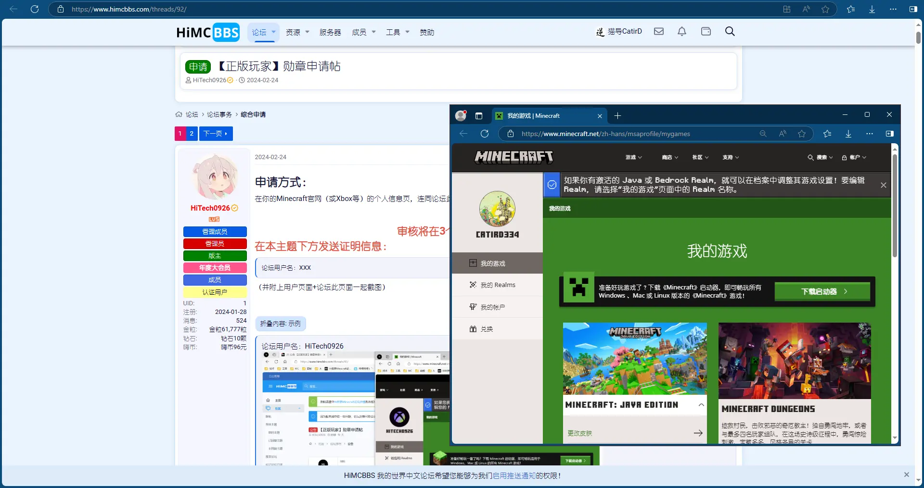Open the forum notifications bell

click(x=681, y=31)
